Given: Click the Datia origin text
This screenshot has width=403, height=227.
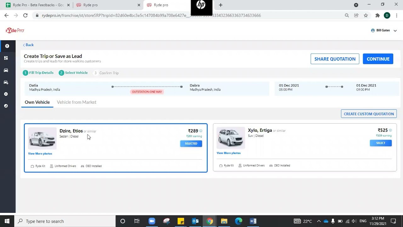Looking at the screenshot, I should click(34, 85).
